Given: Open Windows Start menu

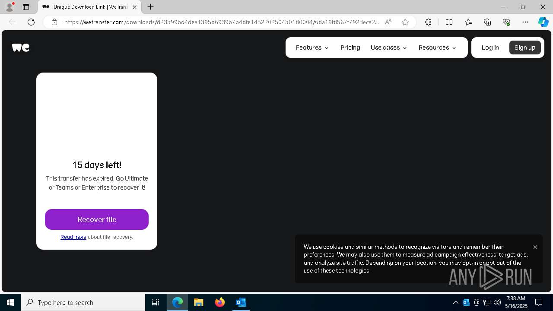Looking at the screenshot, I should 10,302.
